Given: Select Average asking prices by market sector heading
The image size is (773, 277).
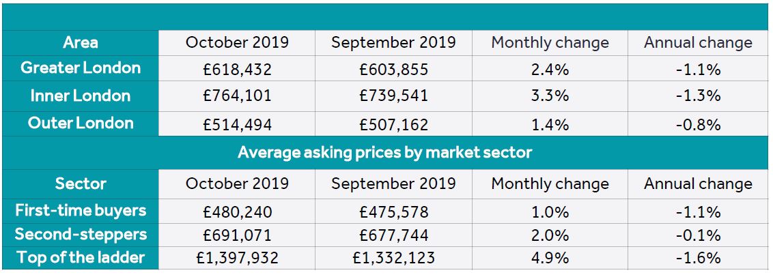Looking at the screenshot, I should 384,152.
